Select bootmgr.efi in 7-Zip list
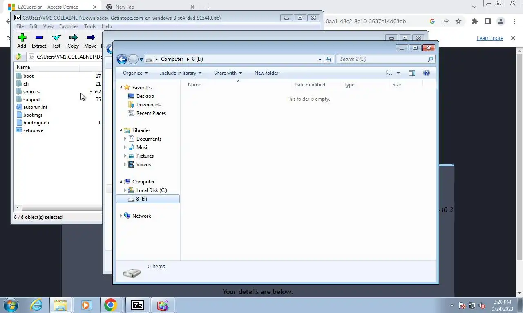523x313 pixels. pyautogui.click(x=36, y=122)
